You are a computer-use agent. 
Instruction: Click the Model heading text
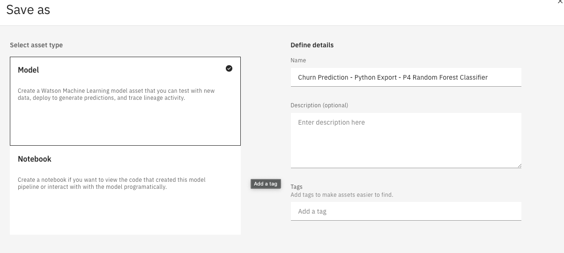click(29, 70)
